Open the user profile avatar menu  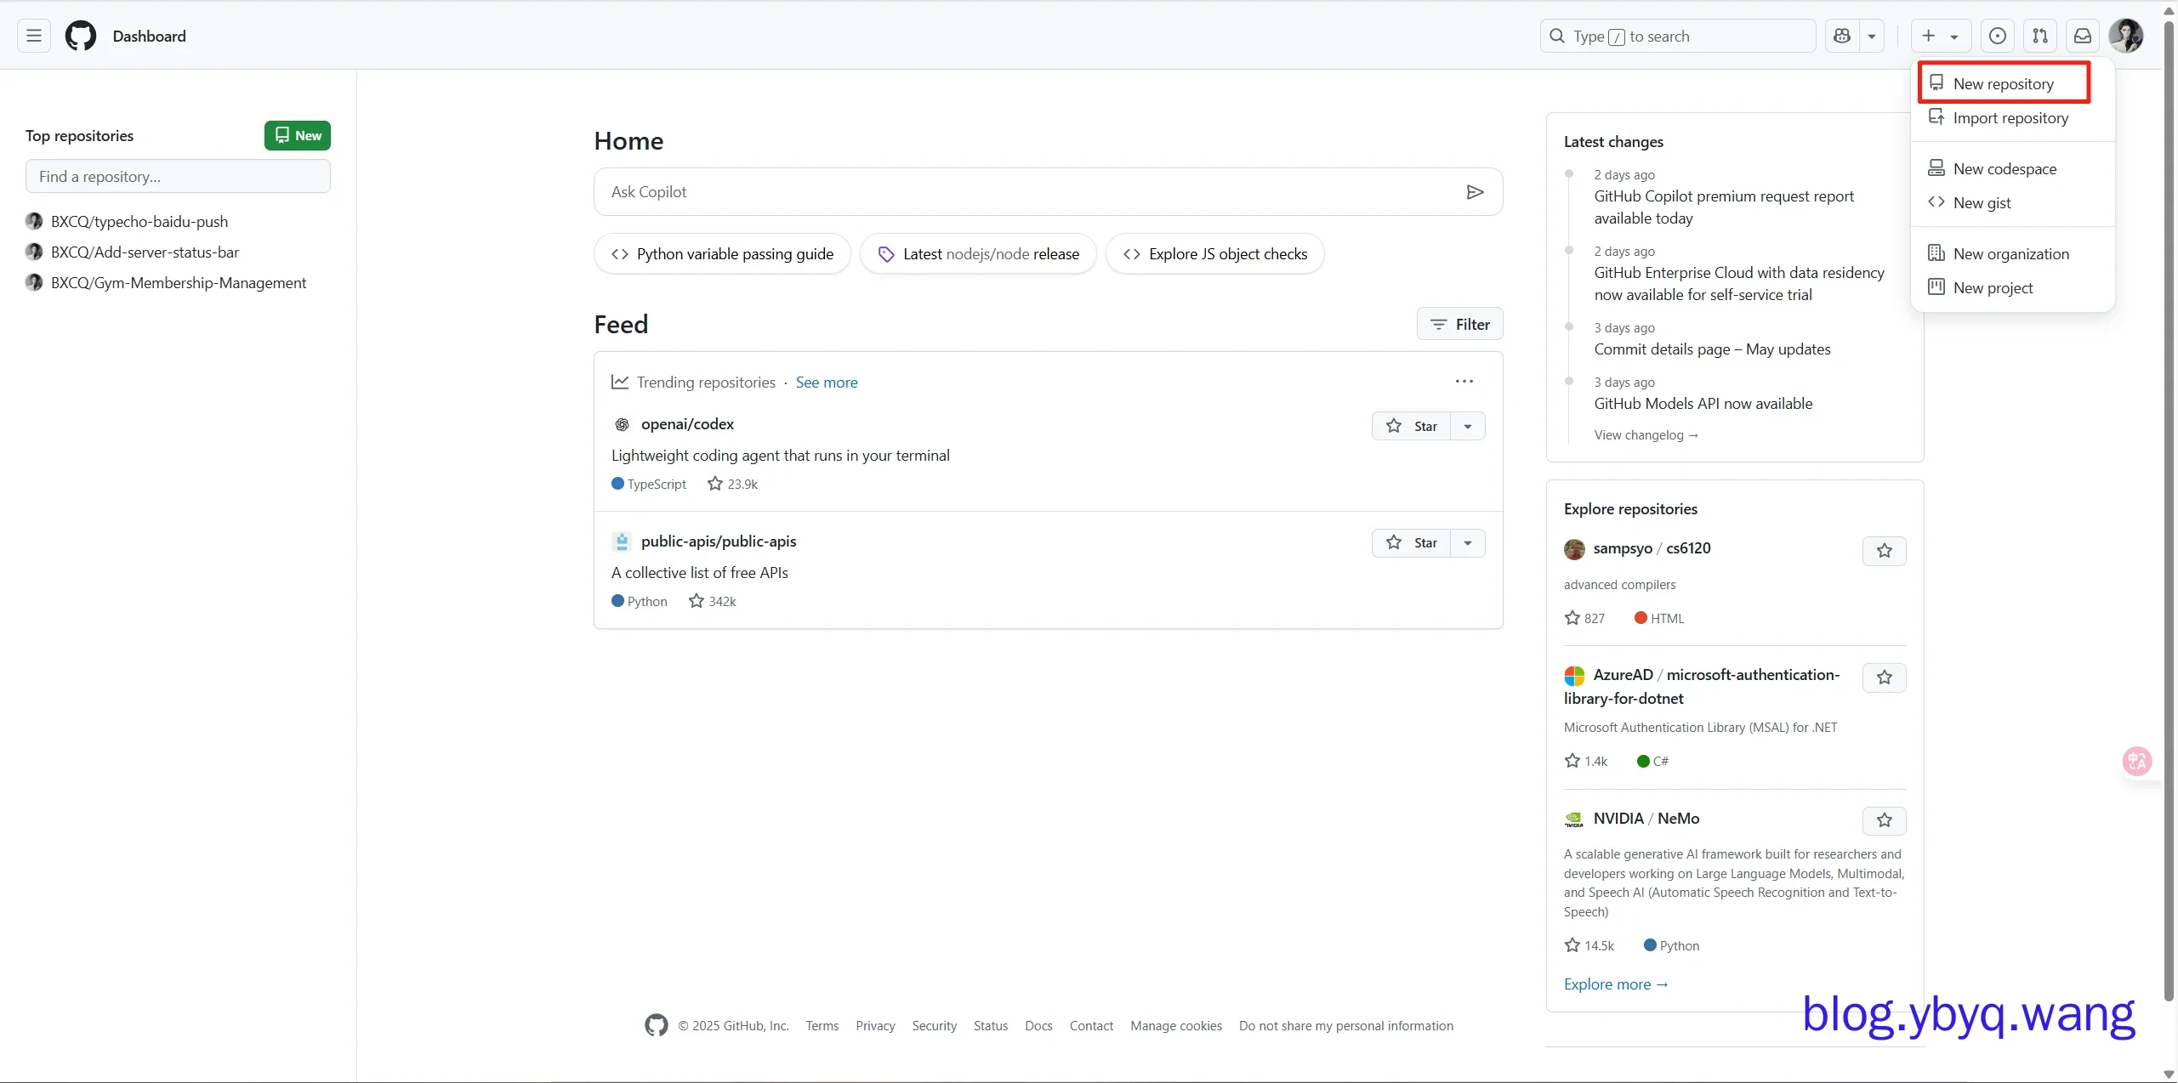click(x=2126, y=36)
